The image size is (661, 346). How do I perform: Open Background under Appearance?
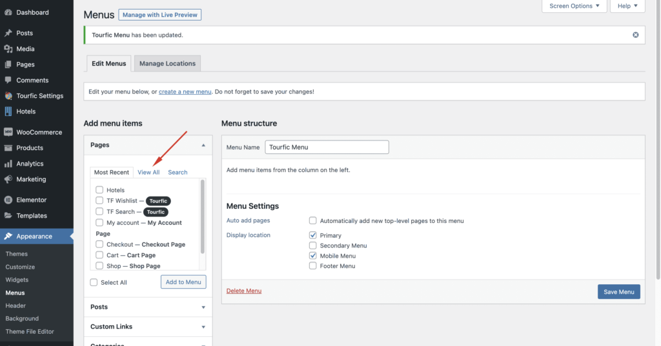22,319
